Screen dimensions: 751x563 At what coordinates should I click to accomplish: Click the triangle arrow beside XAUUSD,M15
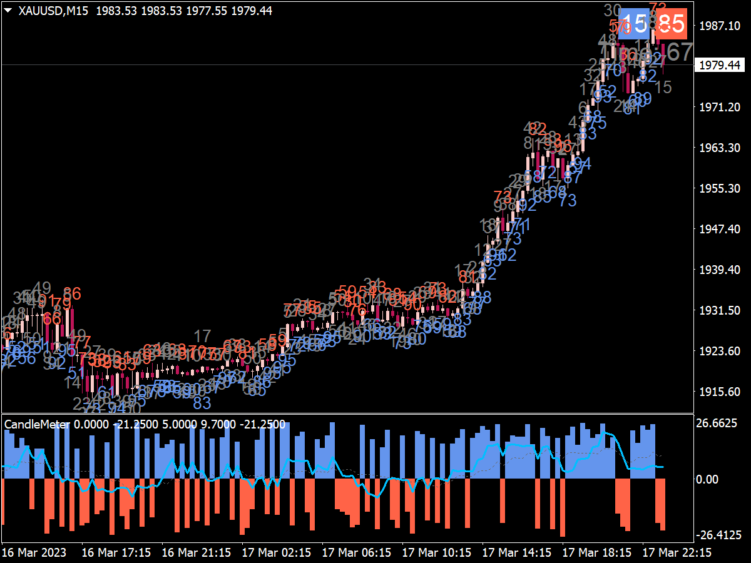pyautogui.click(x=9, y=11)
